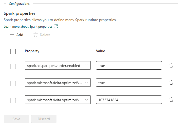178x126 pixels.
Task: Toggle the select-all checkbox in the header
Action: 13,51
